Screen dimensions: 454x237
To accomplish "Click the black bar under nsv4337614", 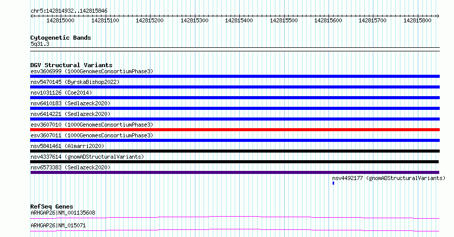I will [x=235, y=162].
